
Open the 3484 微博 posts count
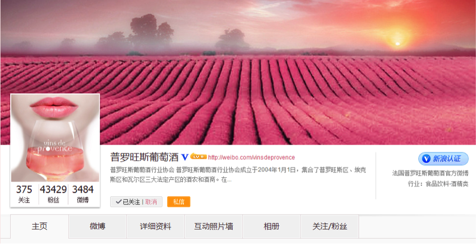(x=83, y=194)
